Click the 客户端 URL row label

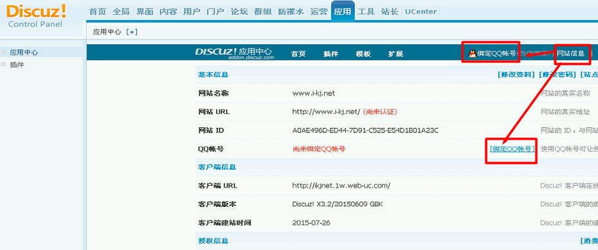tap(218, 186)
